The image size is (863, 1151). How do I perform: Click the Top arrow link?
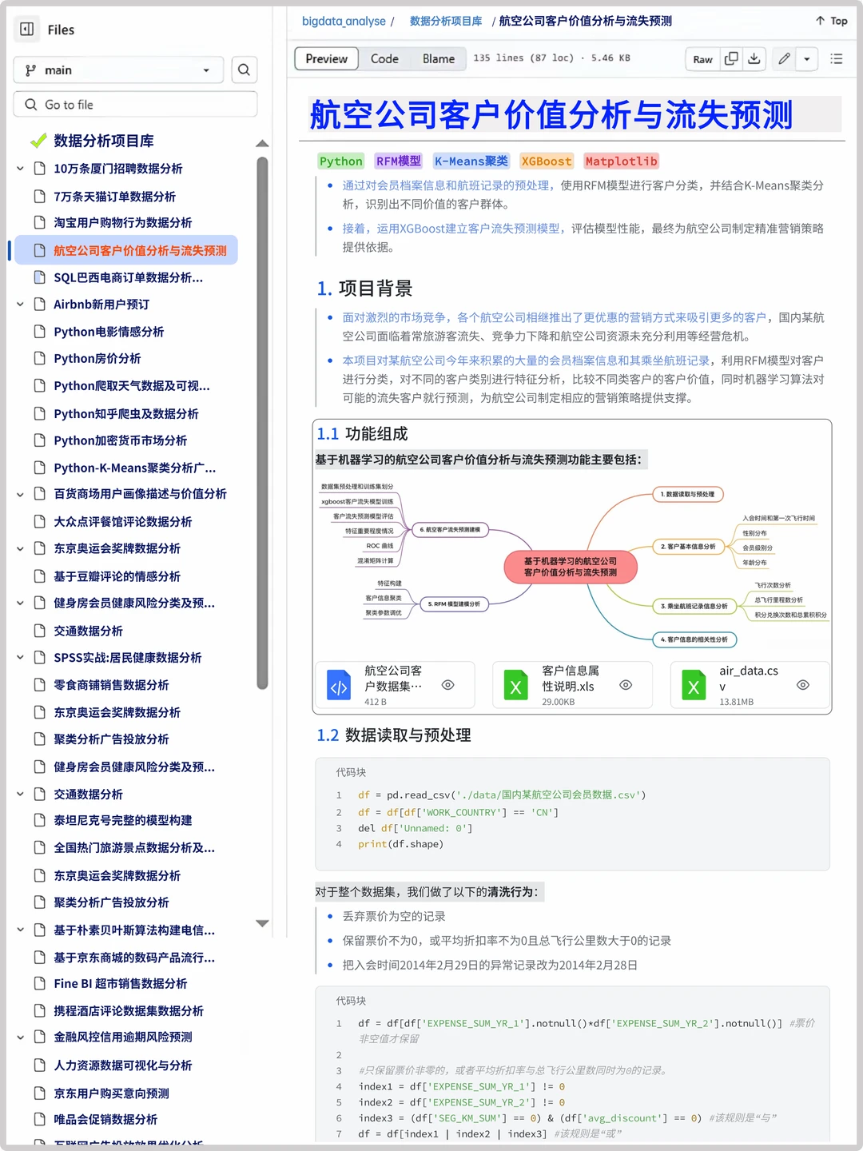tap(831, 21)
